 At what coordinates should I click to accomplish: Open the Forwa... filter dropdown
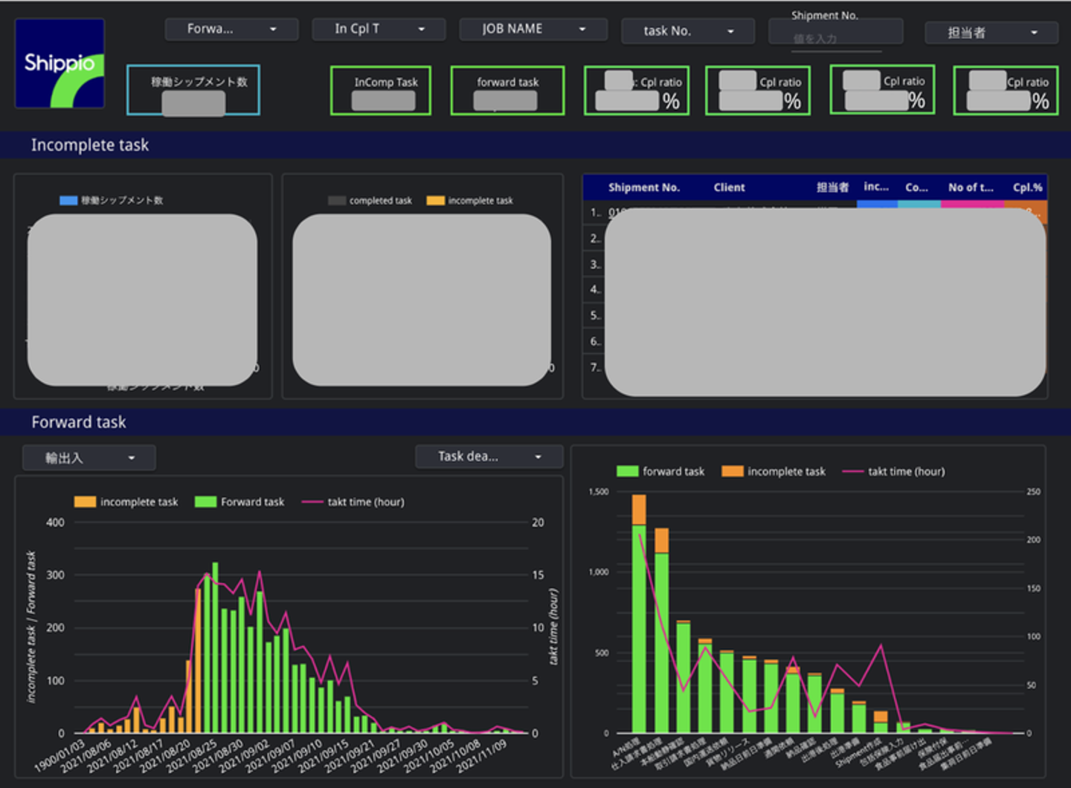(x=231, y=29)
